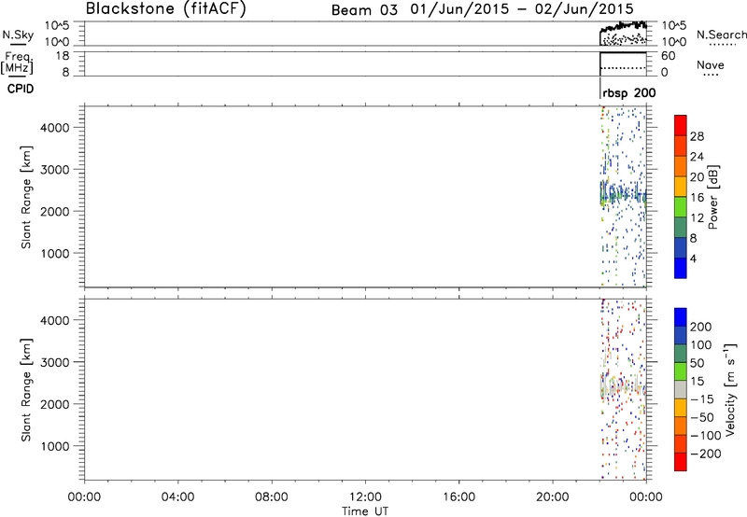Viewport: 747px width, 517px height.
Task: Click the 50 label on the Velocity colorbar
Action: (697, 363)
